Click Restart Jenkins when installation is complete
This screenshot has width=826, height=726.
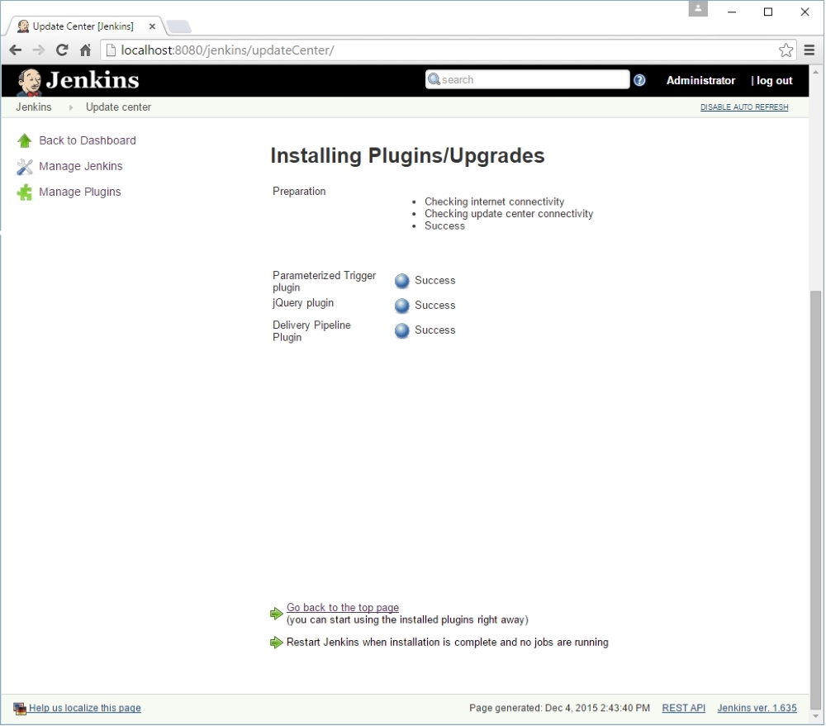[x=447, y=643]
